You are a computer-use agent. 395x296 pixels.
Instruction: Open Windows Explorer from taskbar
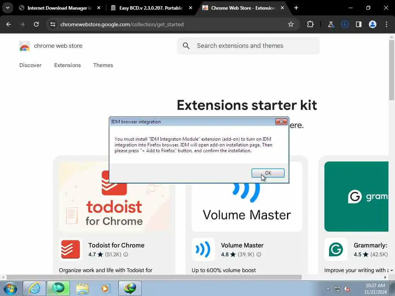[82, 288]
